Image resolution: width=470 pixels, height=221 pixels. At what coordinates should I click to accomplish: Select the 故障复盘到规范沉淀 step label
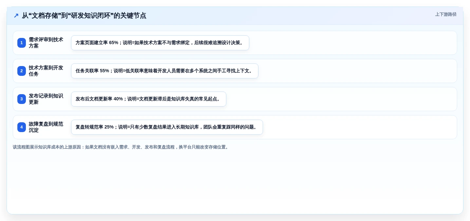[46, 127]
